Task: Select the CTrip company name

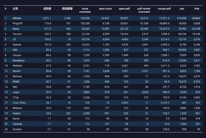Action: click(16, 98)
